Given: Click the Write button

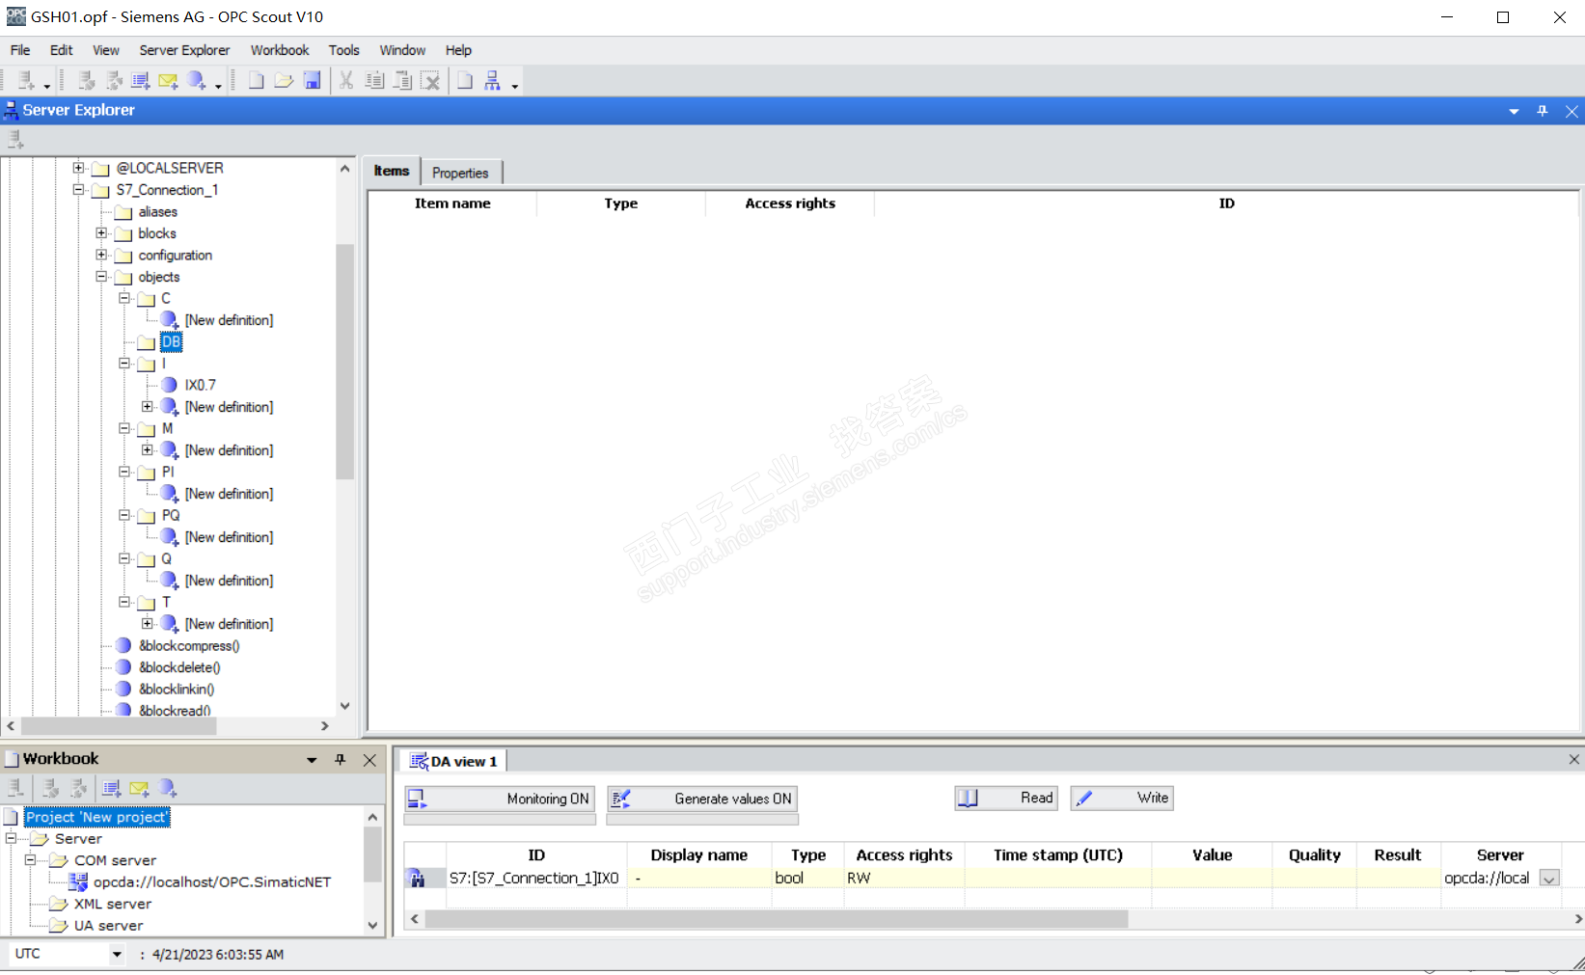Looking at the screenshot, I should tap(1122, 799).
